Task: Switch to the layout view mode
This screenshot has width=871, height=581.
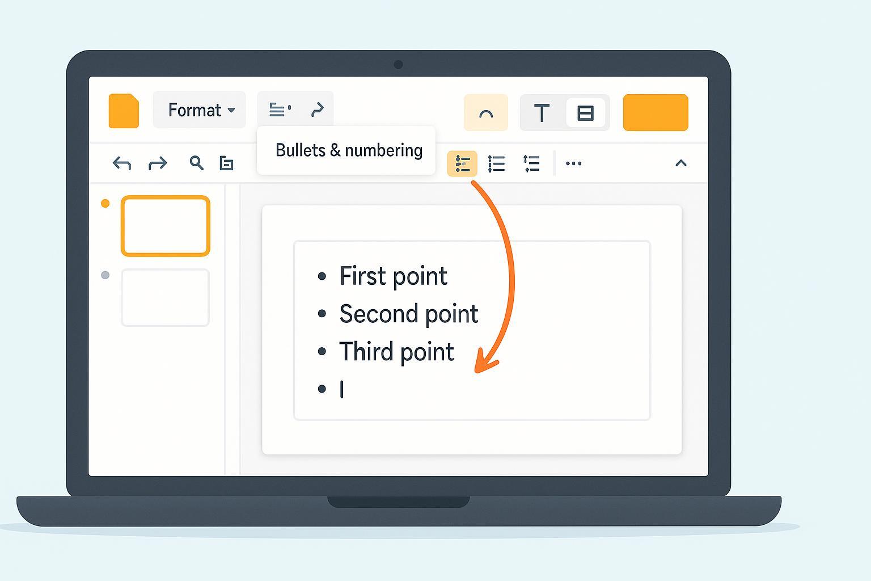Action: 585,113
